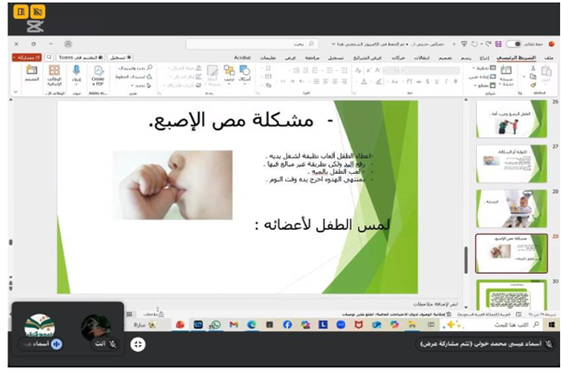Viewport: 561px width, 374px height.
Task: Toggle the speaker icon on Asmaa's tile
Action: coord(56,344)
